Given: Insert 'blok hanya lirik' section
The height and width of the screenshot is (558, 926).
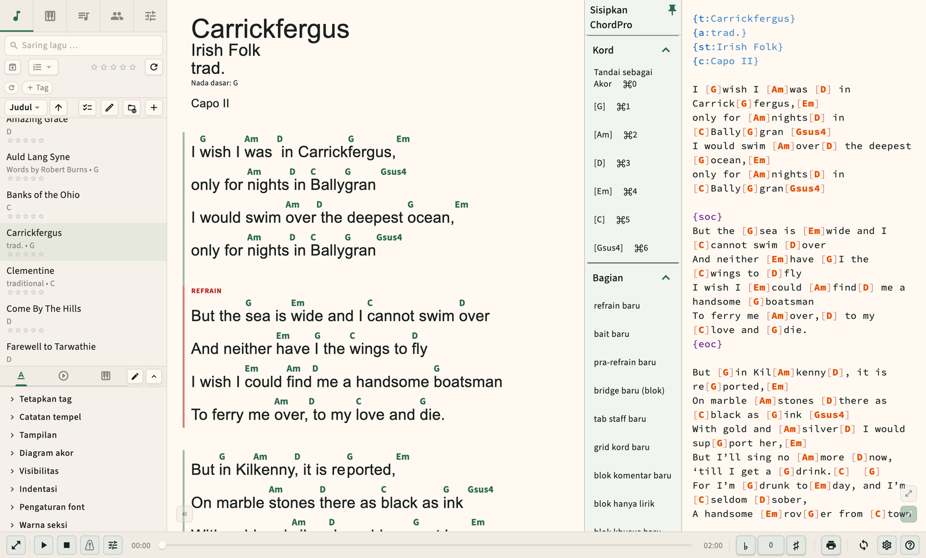Looking at the screenshot, I should [x=632, y=504].
